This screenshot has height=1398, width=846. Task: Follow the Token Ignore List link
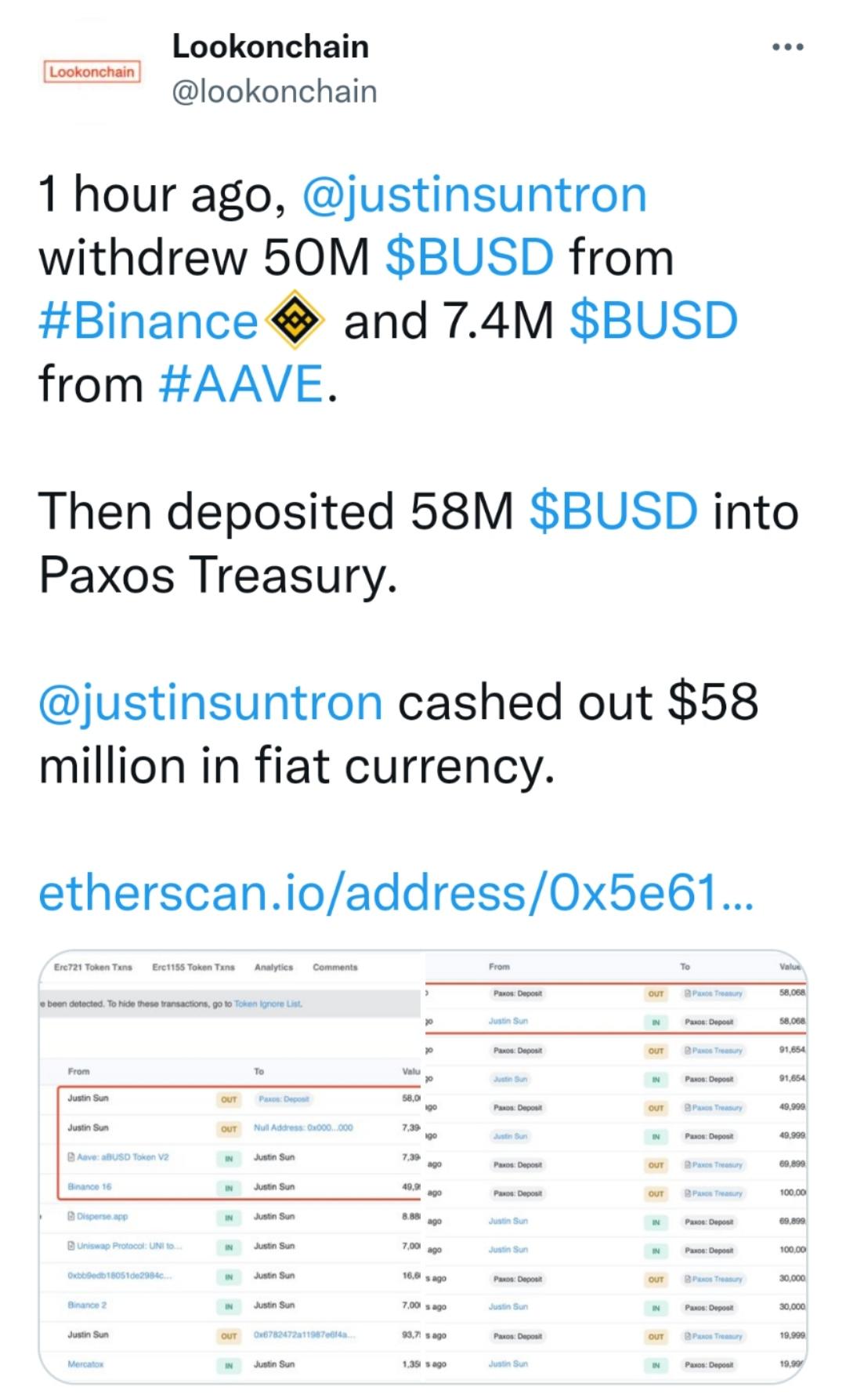point(267,1004)
